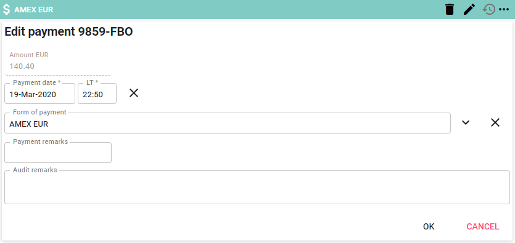Click the disabled Amount EUR 140.40 field
Viewport: 515px width, 243px height.
58,63
